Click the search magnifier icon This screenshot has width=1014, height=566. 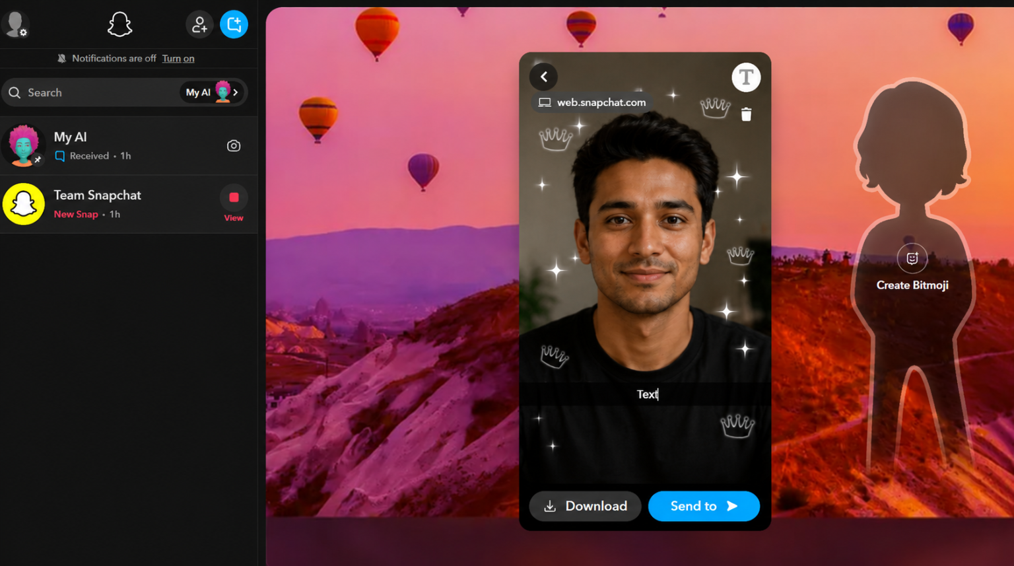tap(15, 92)
